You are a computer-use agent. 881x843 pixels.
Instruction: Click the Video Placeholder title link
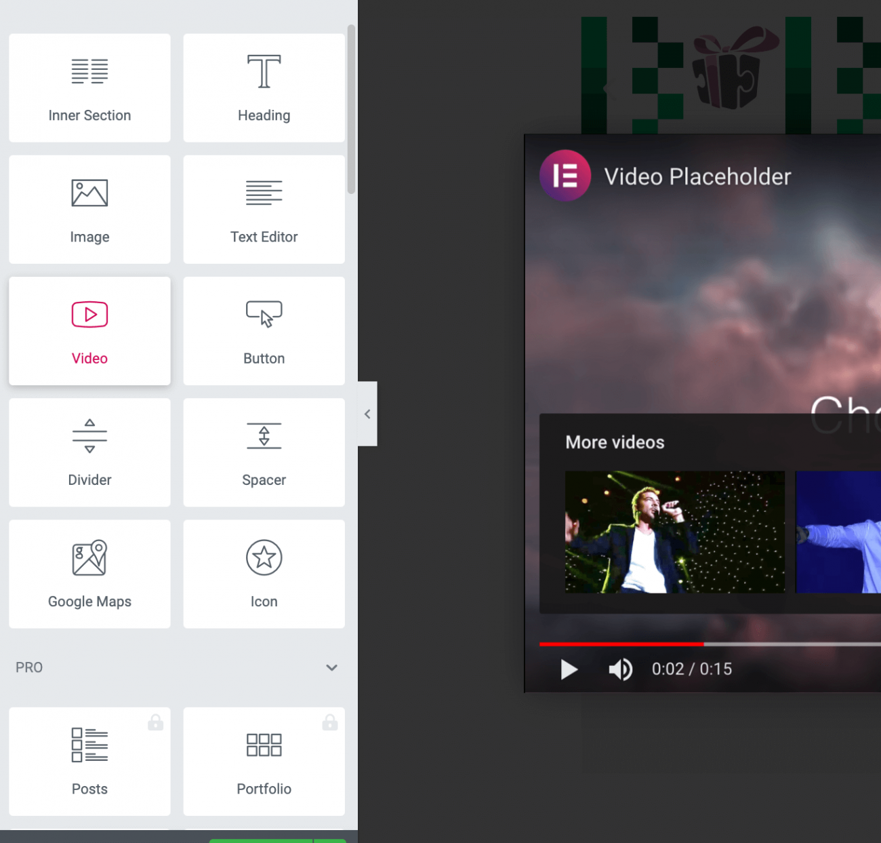(x=697, y=177)
